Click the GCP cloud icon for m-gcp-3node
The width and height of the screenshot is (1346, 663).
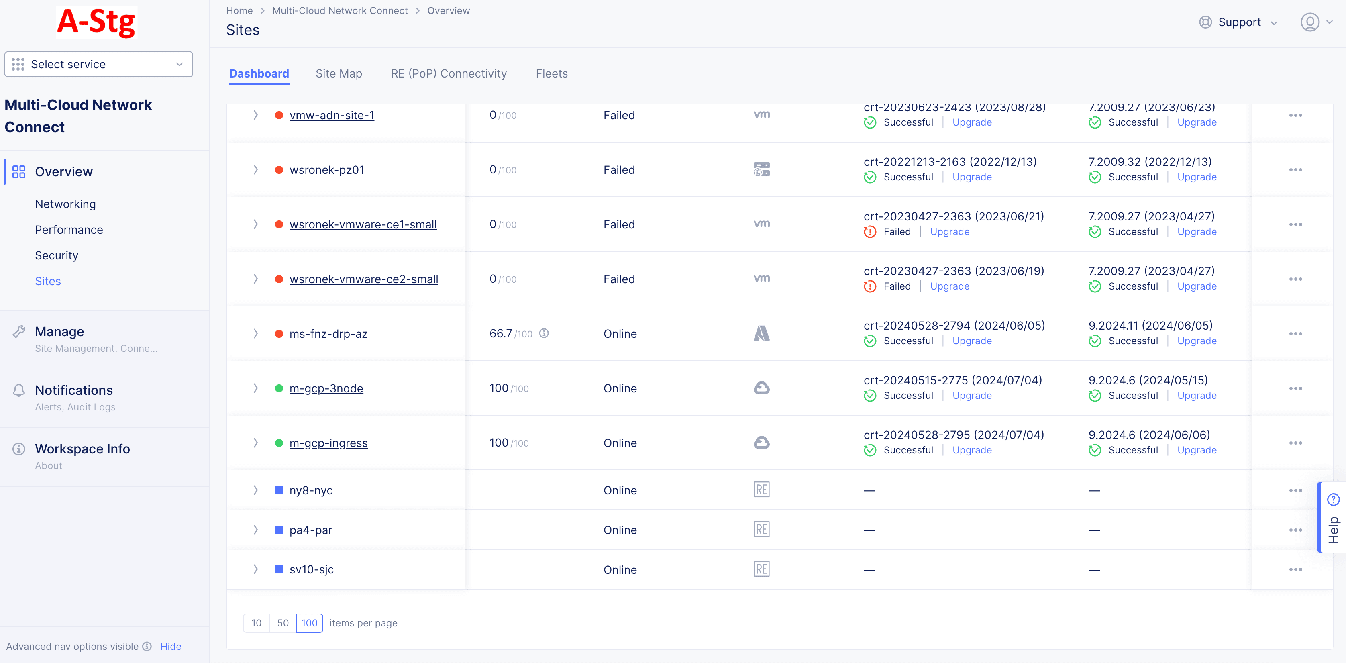click(761, 388)
